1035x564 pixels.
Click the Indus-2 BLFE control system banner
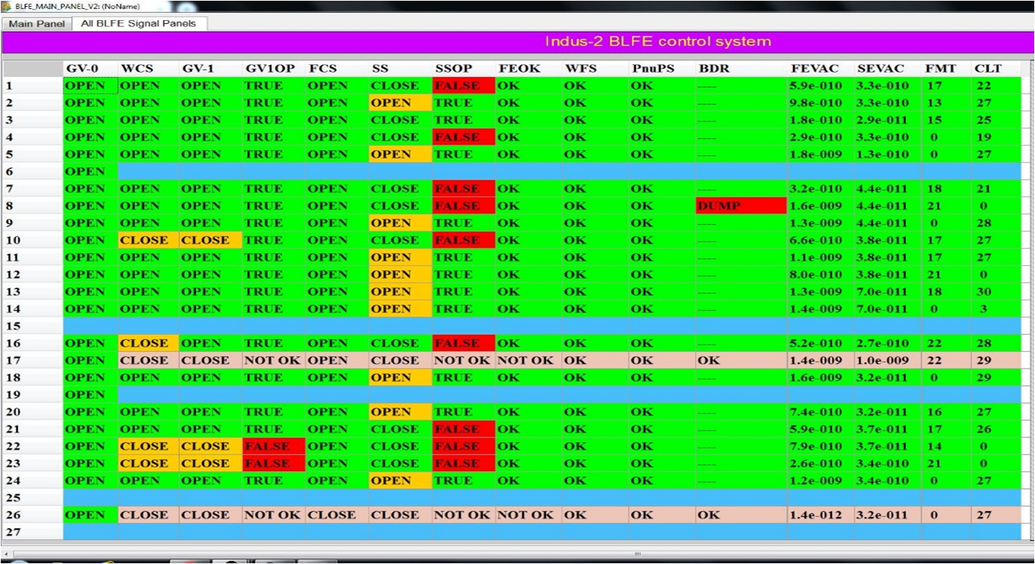[x=517, y=42]
